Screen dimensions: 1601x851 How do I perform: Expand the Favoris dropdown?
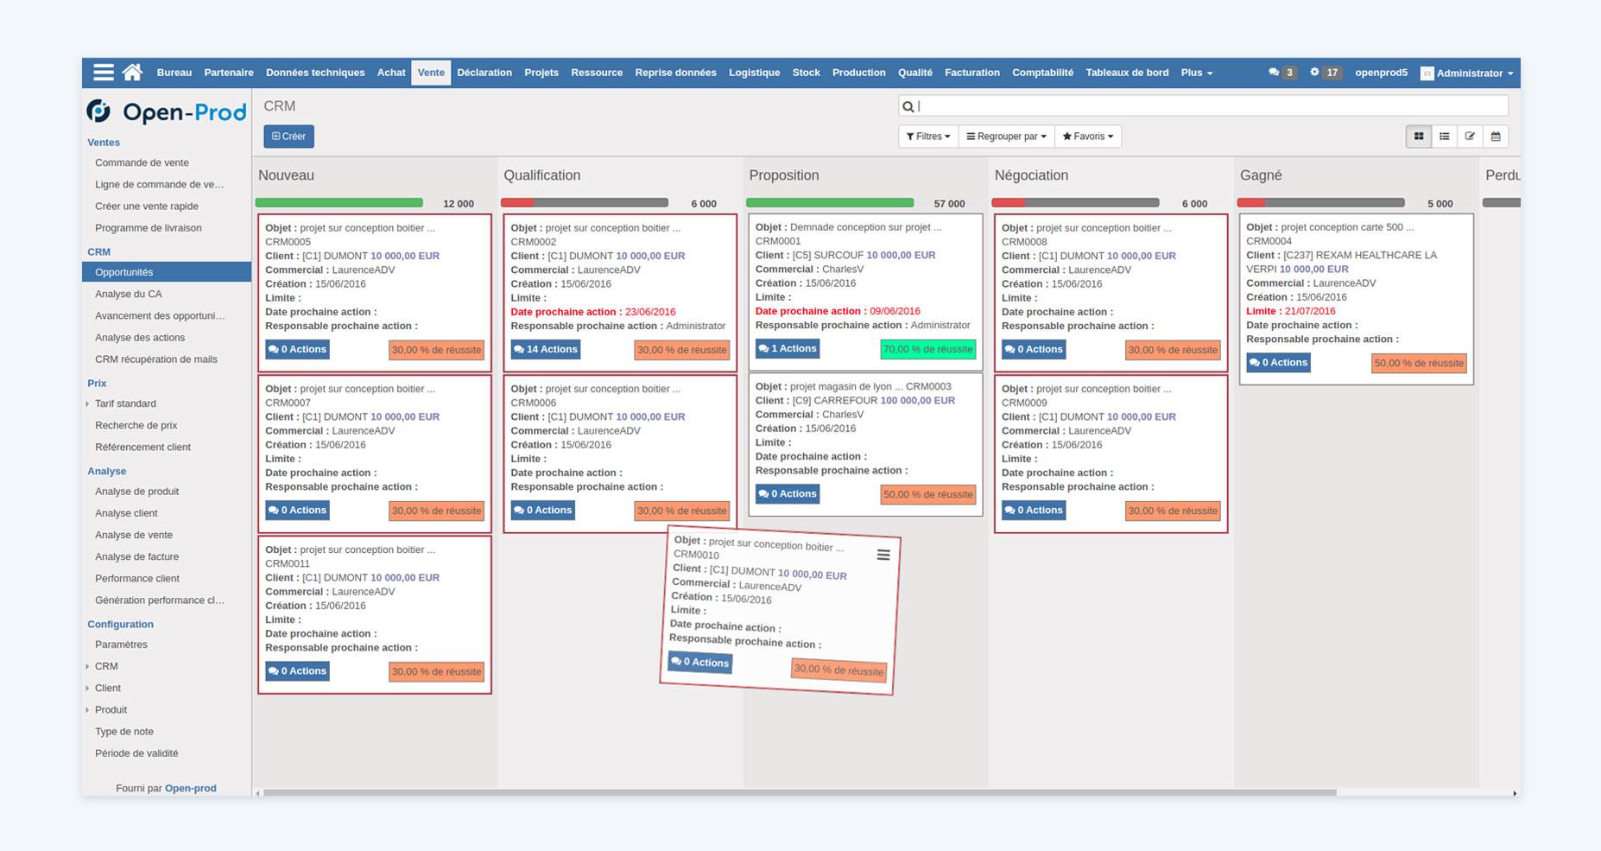(1087, 137)
